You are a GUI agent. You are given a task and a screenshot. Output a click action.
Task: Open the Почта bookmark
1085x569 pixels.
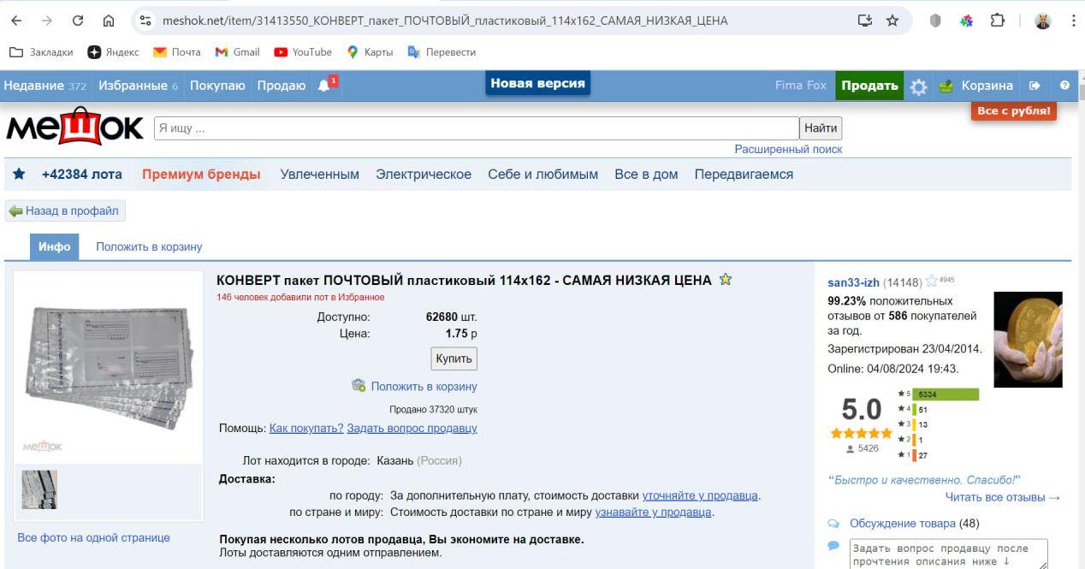click(176, 52)
